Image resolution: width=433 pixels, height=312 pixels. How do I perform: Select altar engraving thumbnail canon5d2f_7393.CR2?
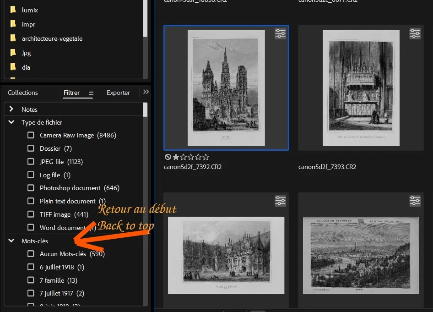point(361,88)
